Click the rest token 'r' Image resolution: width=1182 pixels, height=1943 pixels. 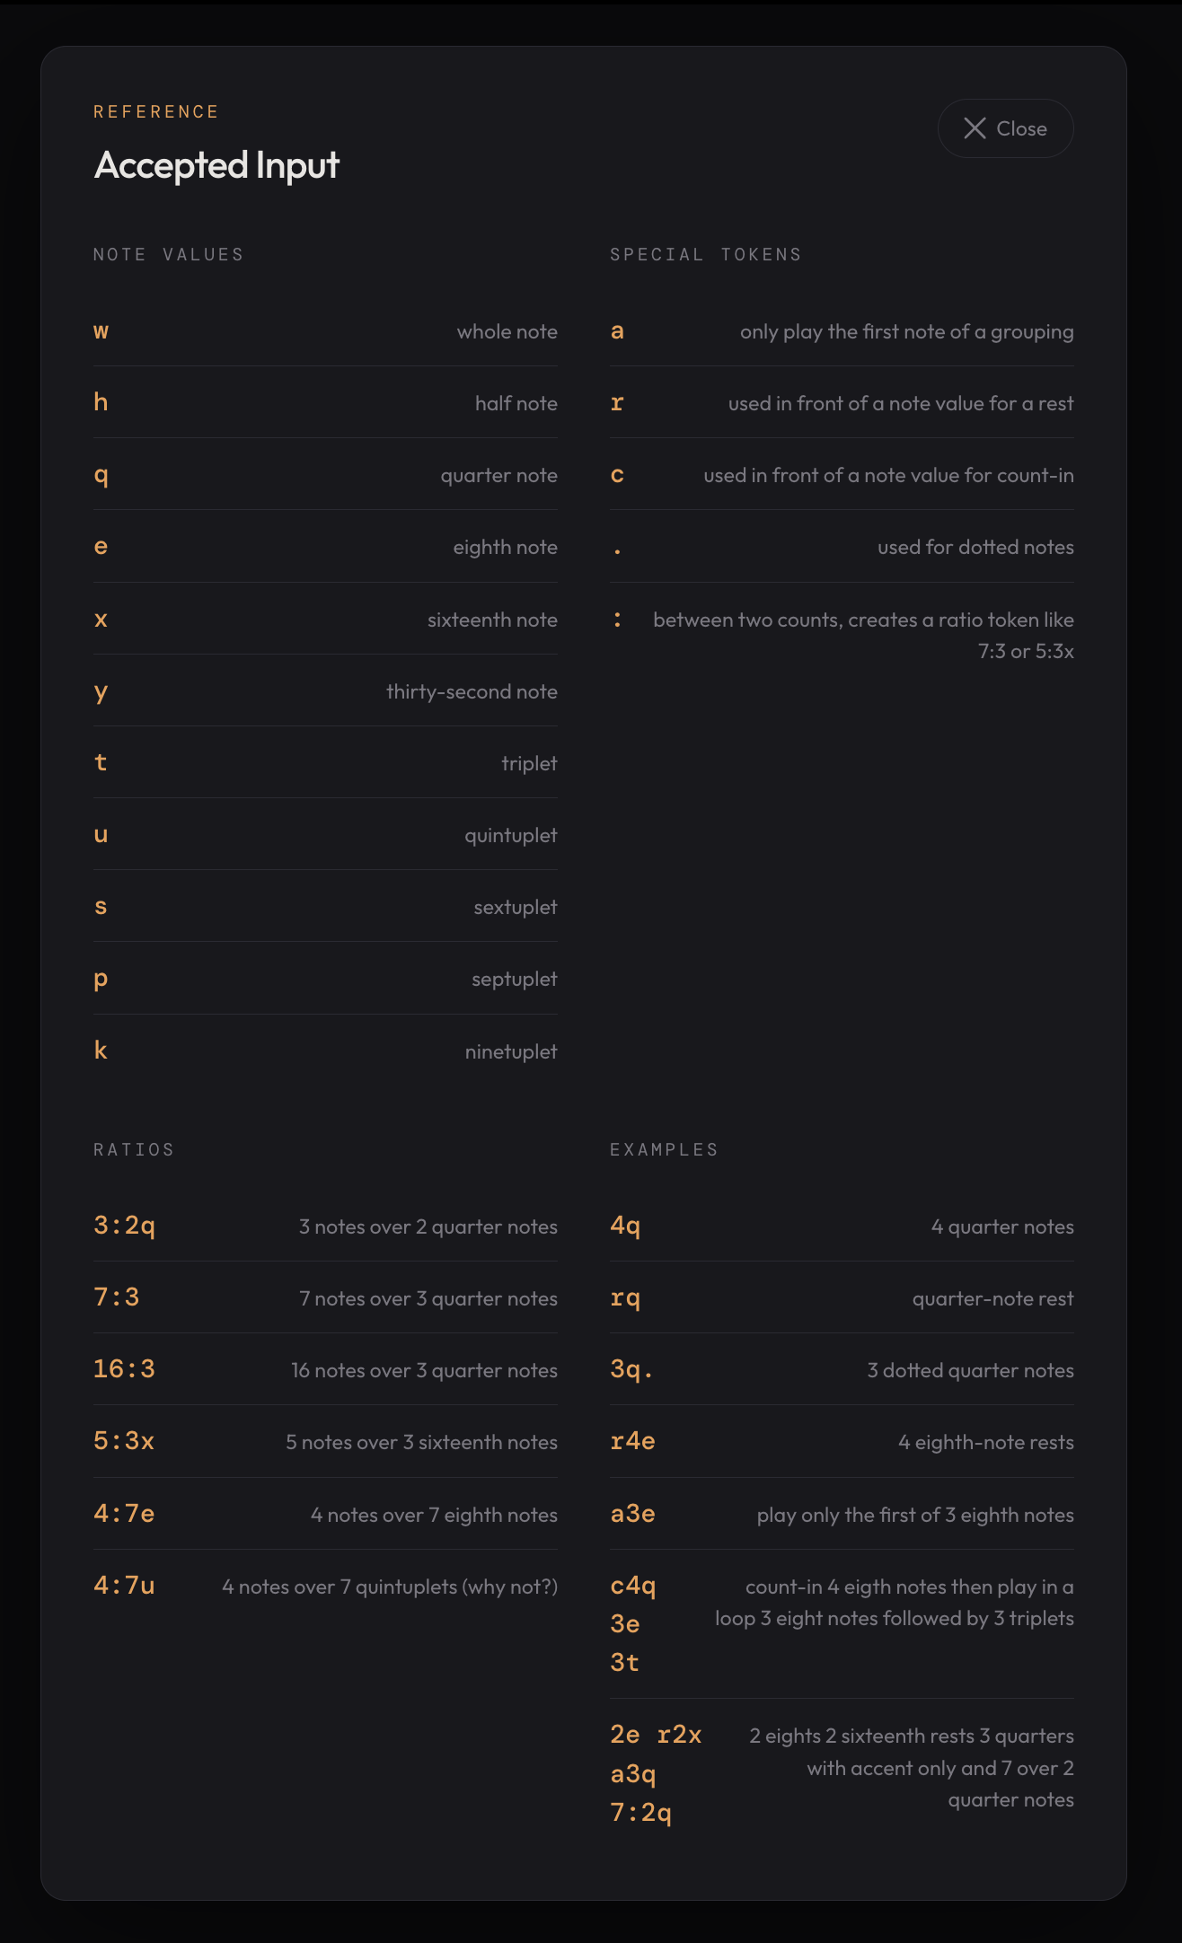(617, 403)
